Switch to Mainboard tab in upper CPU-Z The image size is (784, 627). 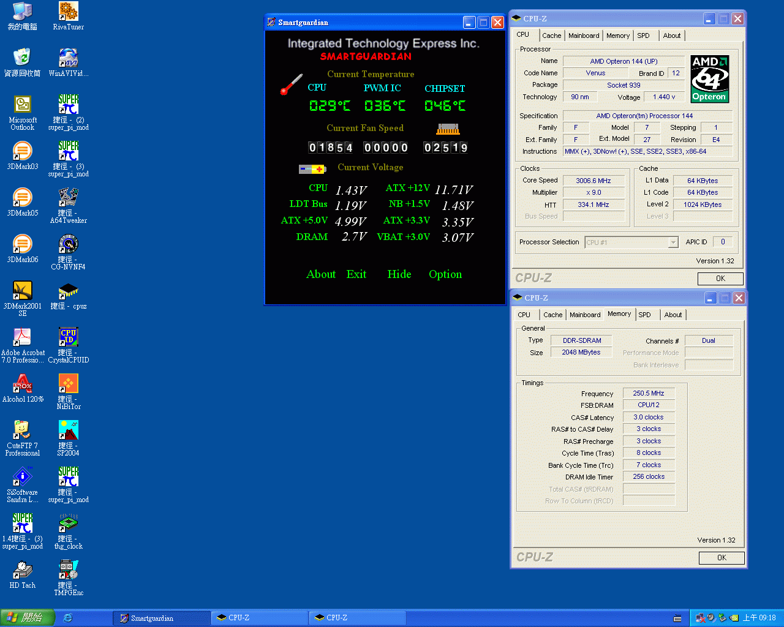pyautogui.click(x=584, y=36)
